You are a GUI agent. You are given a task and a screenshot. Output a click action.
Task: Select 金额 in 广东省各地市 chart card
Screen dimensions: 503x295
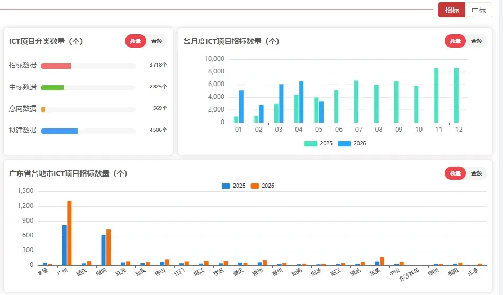(477, 173)
